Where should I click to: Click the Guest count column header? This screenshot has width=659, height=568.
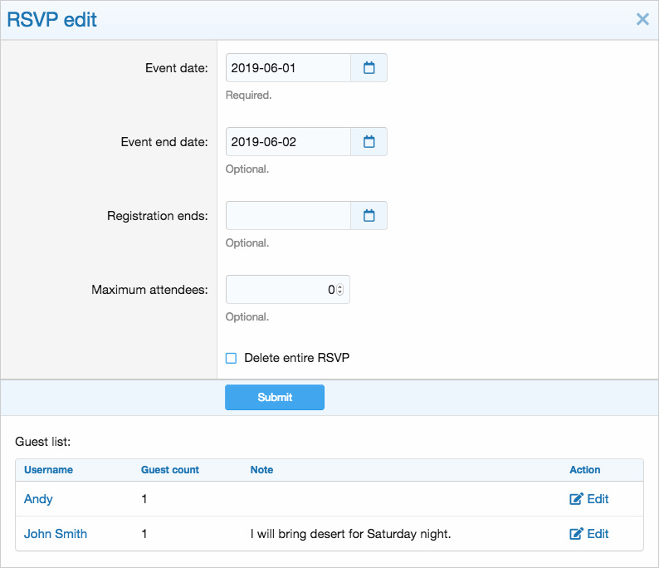[170, 470]
